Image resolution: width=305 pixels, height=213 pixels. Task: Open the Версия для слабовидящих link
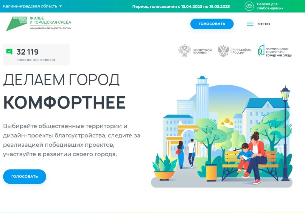(x=270, y=6)
